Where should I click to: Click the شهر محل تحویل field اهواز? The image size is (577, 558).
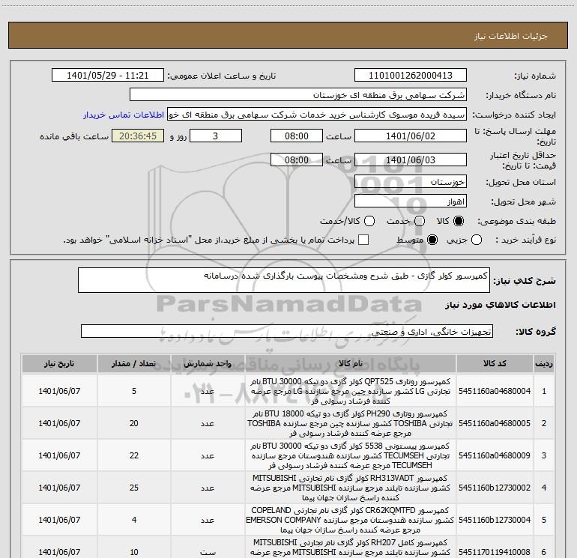410,201
